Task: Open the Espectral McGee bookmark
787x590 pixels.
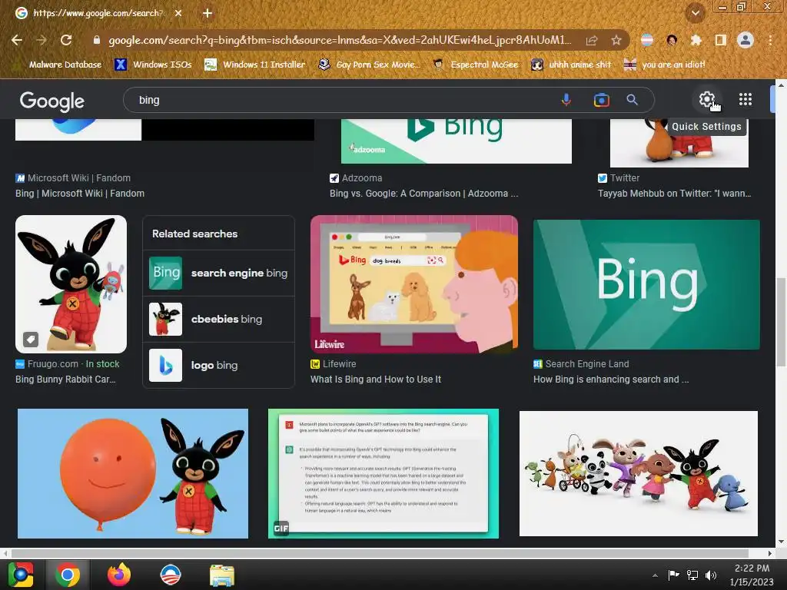Action: click(x=476, y=65)
